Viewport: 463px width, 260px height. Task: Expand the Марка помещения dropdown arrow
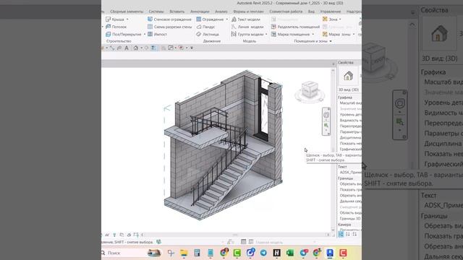point(313,34)
